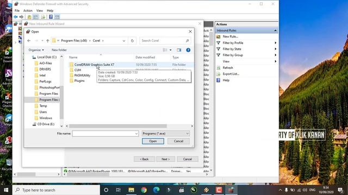Sort files by Name column header

pos(73,57)
